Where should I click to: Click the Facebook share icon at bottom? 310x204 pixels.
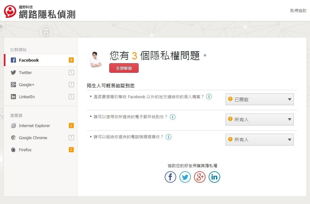(170, 177)
